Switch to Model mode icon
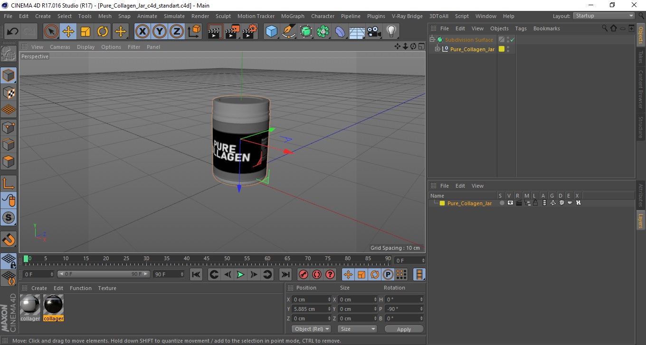The width and height of the screenshot is (646, 345). point(9,75)
